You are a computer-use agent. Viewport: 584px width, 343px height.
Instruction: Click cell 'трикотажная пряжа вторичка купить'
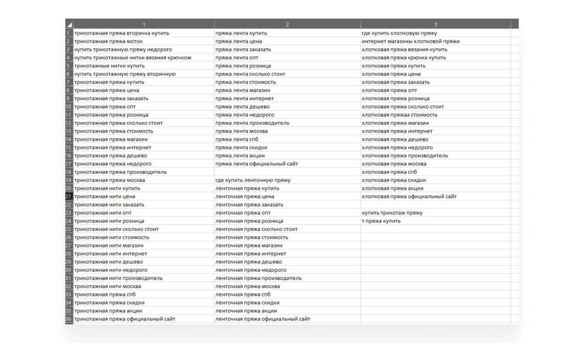coord(143,33)
